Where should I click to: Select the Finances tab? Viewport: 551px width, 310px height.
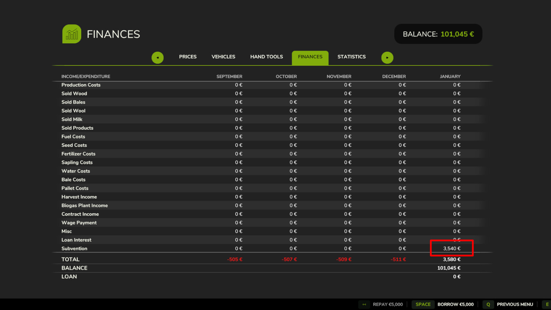(310, 57)
